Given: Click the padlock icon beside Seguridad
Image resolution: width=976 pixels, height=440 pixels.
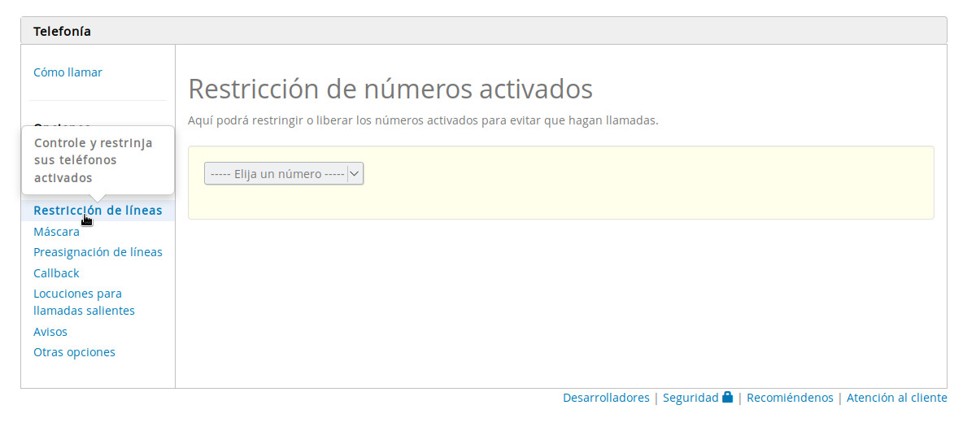Looking at the screenshot, I should [727, 398].
